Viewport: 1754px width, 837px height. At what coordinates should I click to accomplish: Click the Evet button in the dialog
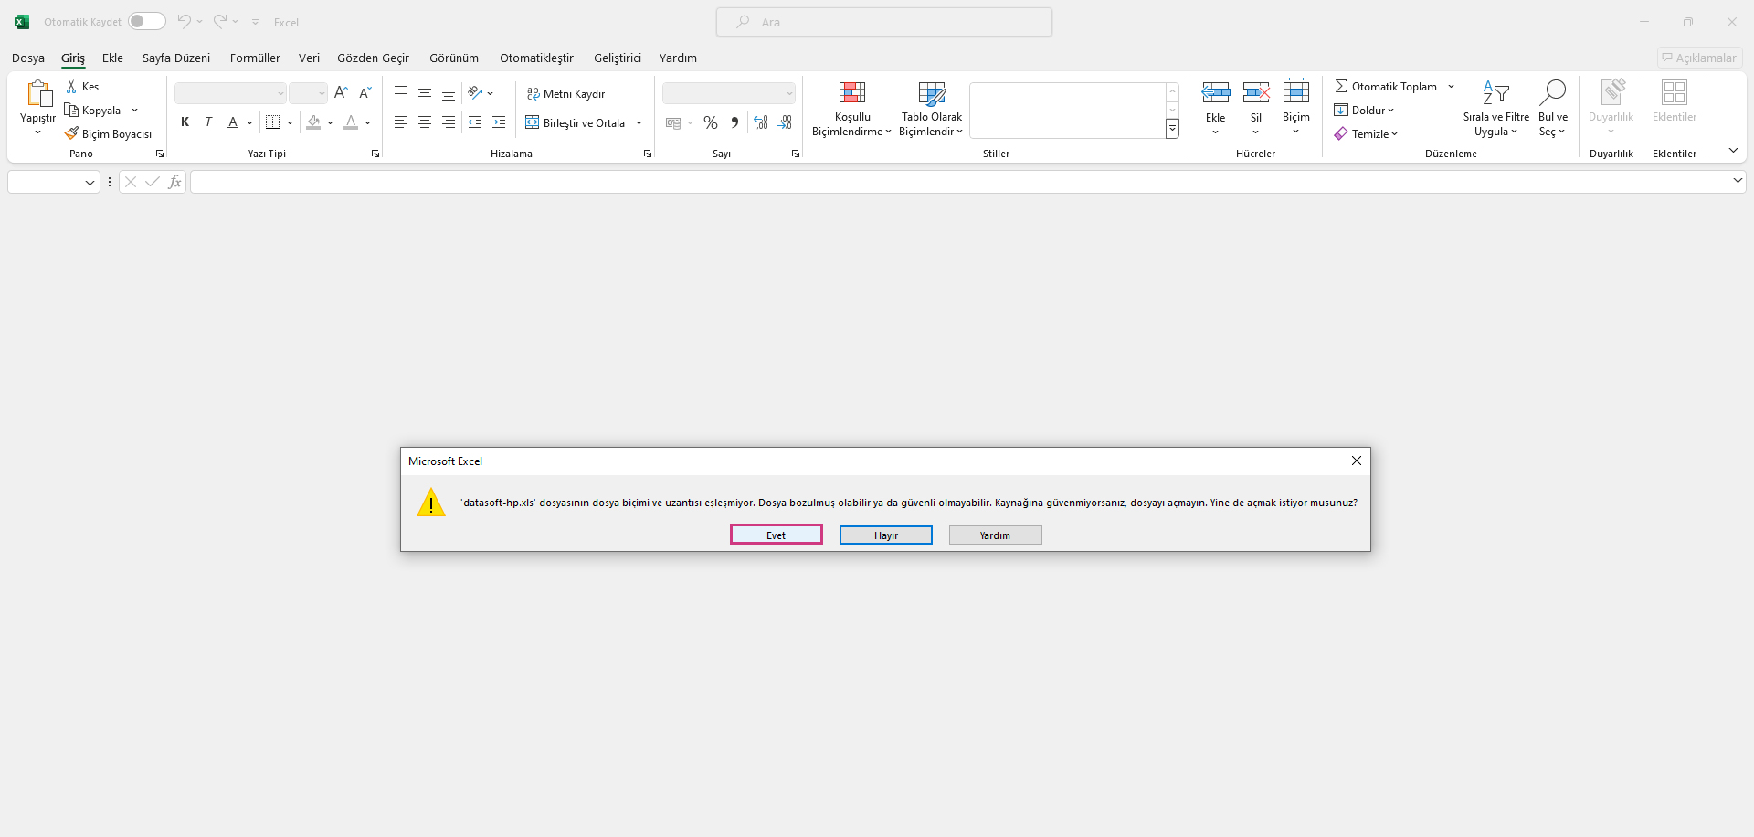click(776, 535)
